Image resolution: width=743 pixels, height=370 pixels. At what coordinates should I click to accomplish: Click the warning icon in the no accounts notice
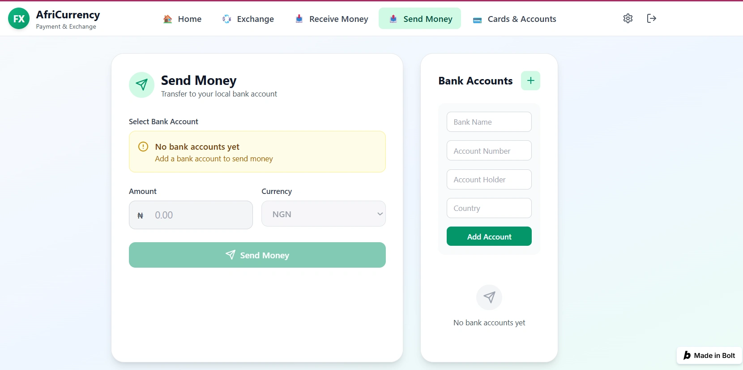point(143,147)
